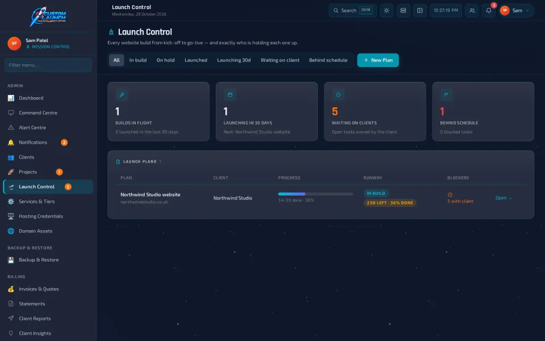Click the orange clock icon in Blockers column
The height and width of the screenshot is (341, 545).
[450, 195]
